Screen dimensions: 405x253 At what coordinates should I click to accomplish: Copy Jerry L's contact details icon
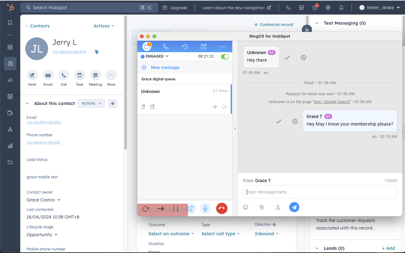(97, 52)
